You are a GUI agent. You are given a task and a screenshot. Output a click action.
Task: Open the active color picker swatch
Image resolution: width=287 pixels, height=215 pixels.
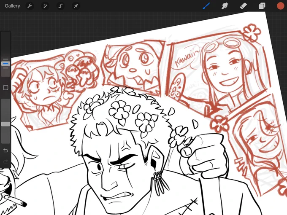280,6
